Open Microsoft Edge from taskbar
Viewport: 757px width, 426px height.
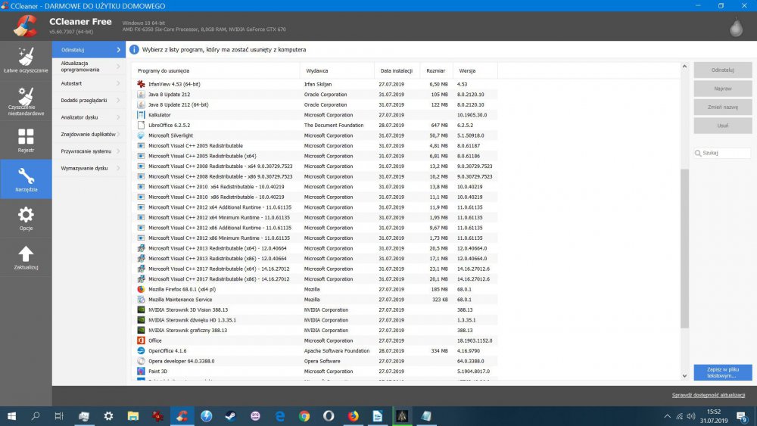[x=280, y=416]
